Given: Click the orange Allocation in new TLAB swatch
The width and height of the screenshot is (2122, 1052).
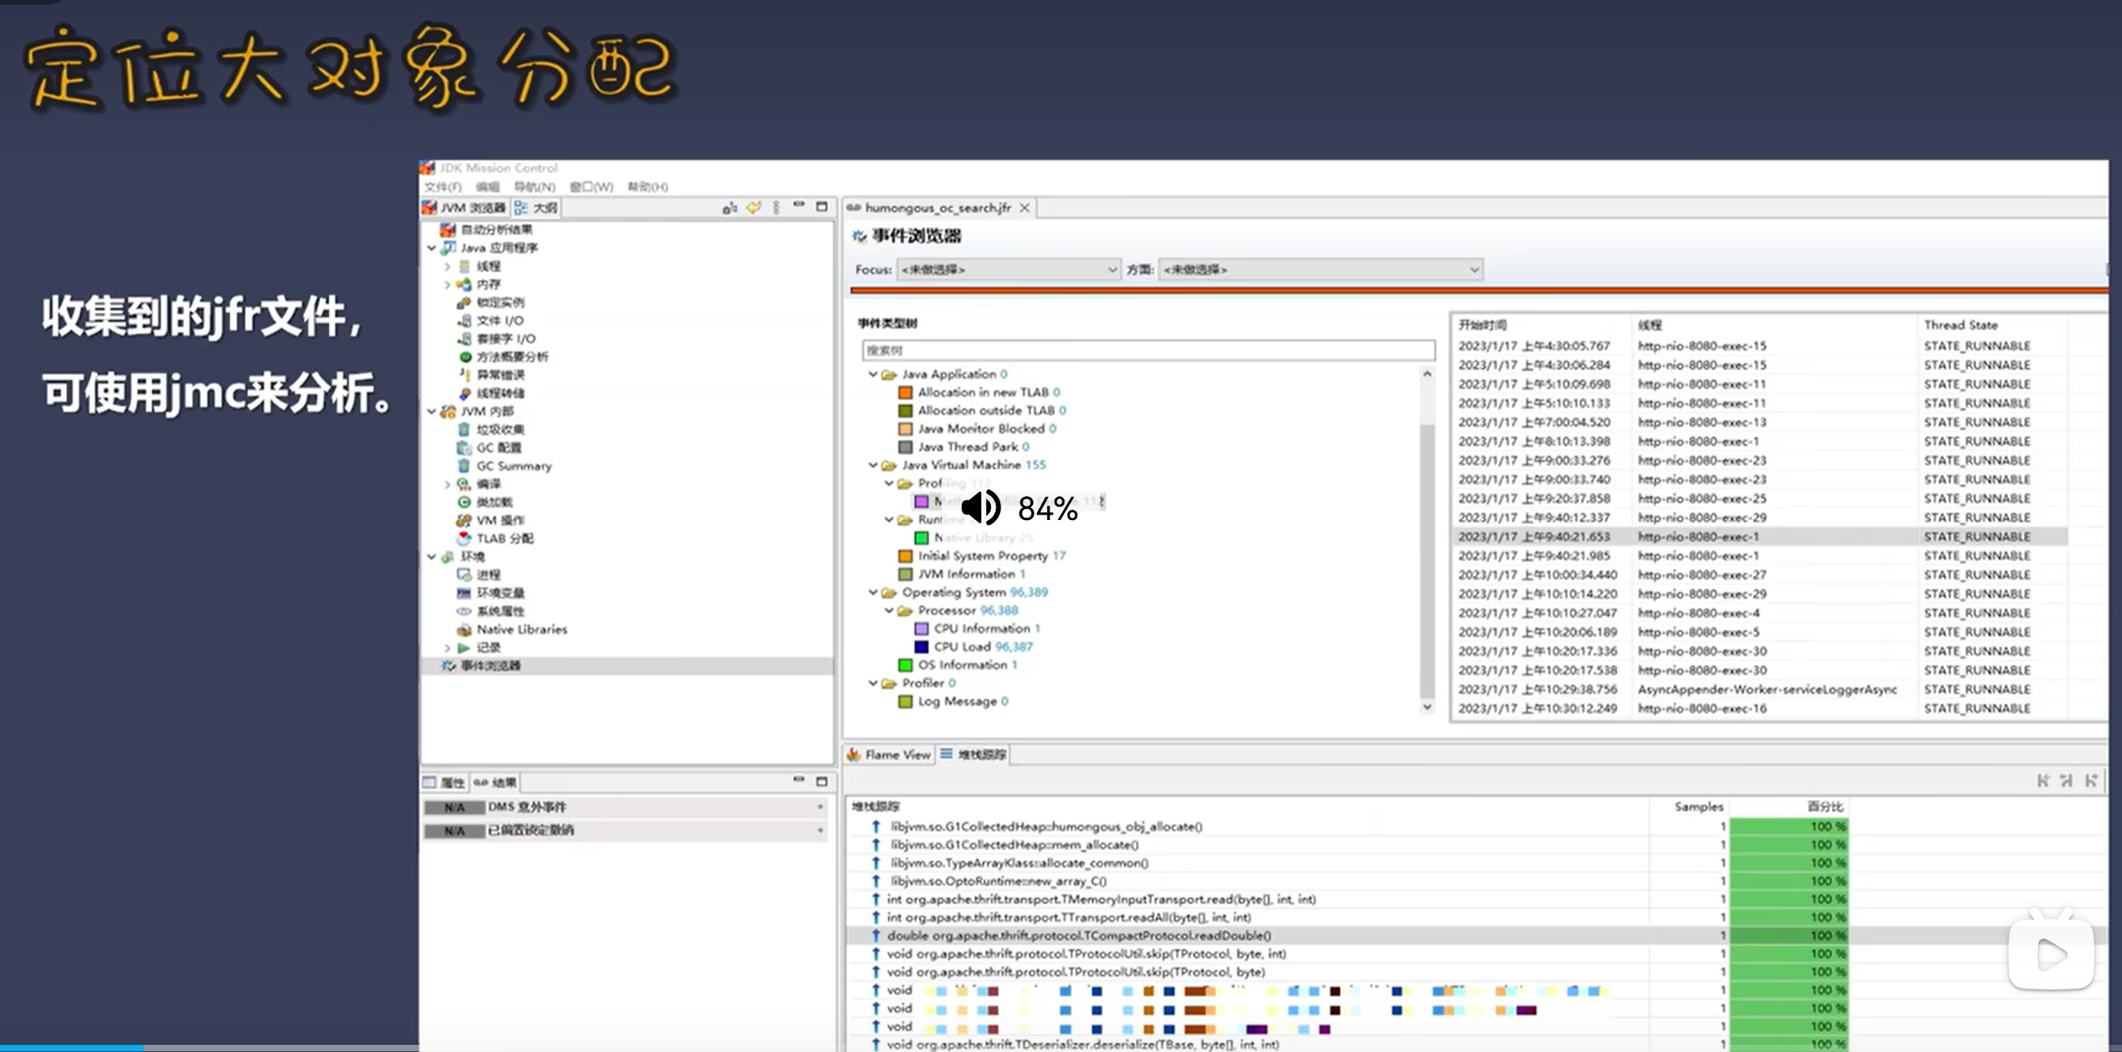Looking at the screenshot, I should point(905,392).
